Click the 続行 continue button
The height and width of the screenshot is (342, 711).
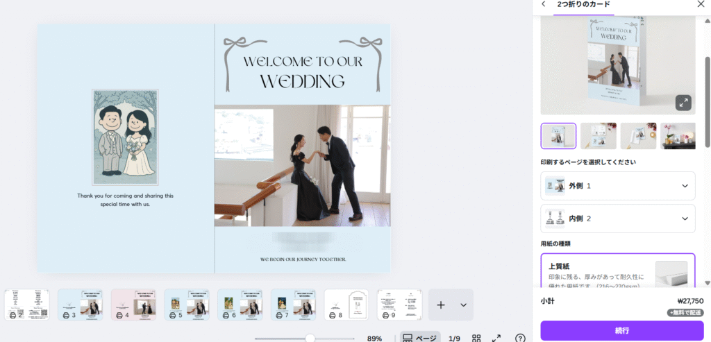[621, 330]
